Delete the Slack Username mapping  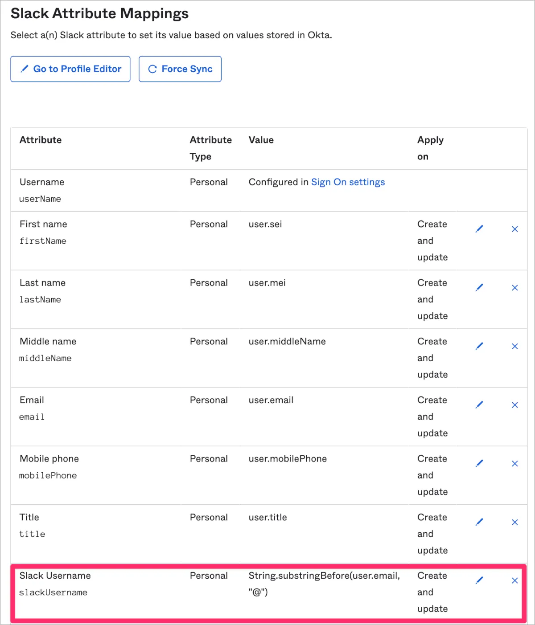click(x=514, y=580)
